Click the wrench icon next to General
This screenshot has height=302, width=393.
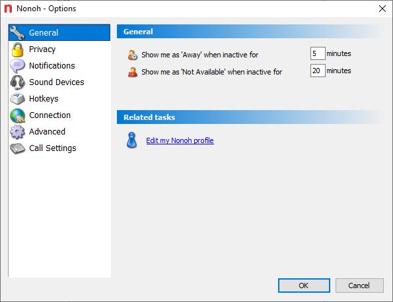tap(18, 33)
